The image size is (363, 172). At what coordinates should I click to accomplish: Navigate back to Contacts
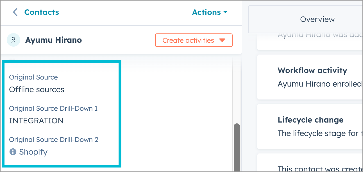[42, 12]
